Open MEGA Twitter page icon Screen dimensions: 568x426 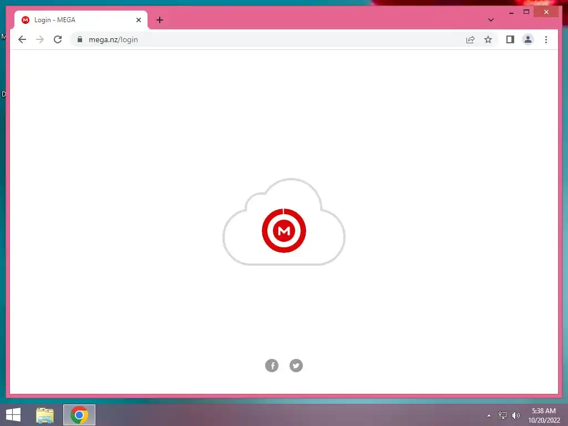pyautogui.click(x=296, y=366)
